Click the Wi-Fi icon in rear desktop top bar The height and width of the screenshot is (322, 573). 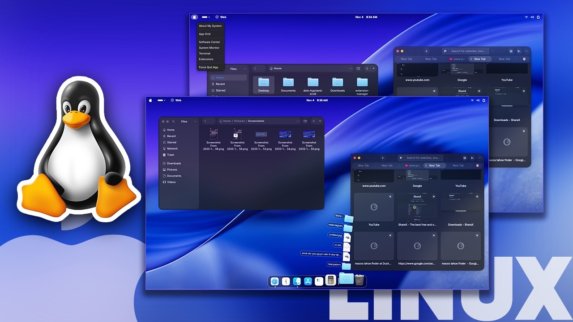pos(526,17)
